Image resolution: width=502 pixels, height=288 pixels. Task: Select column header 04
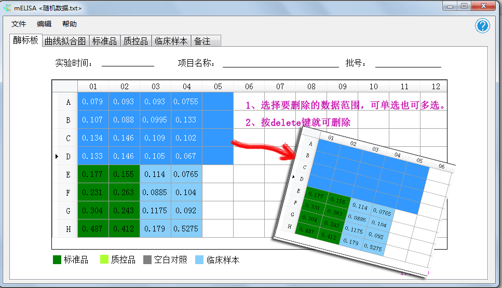[187, 86]
